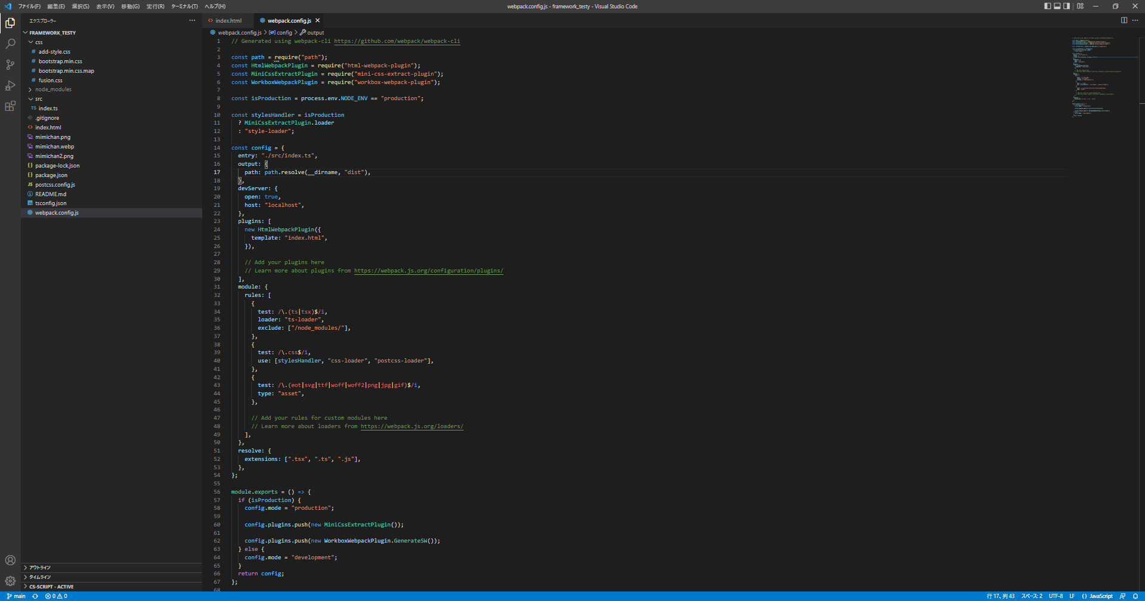Viewport: 1145px width, 601px height.
Task: Open editor more actions ellipsis menu
Action: click(1135, 20)
